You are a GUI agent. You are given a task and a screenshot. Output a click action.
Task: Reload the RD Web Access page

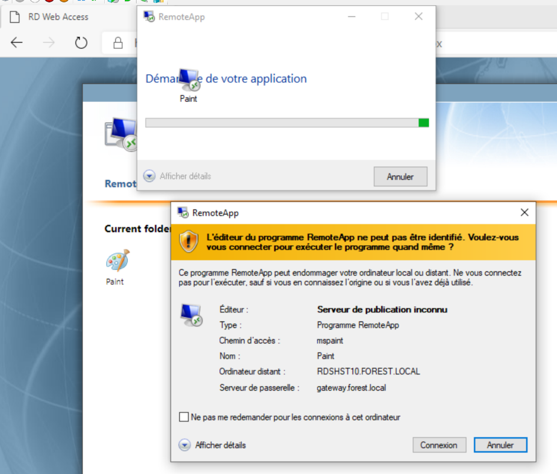tap(81, 42)
